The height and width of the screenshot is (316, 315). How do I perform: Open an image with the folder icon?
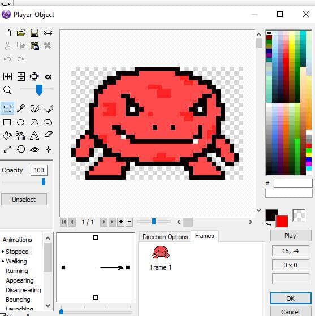pos(21,32)
